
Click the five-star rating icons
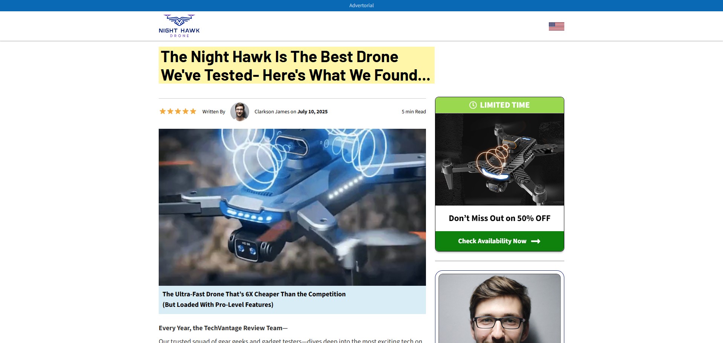(178, 111)
